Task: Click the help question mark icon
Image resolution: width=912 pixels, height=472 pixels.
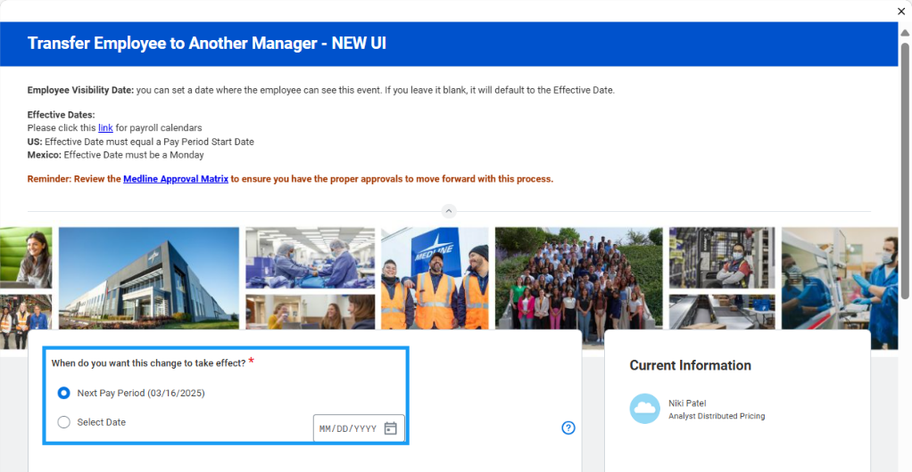Action: pos(568,427)
